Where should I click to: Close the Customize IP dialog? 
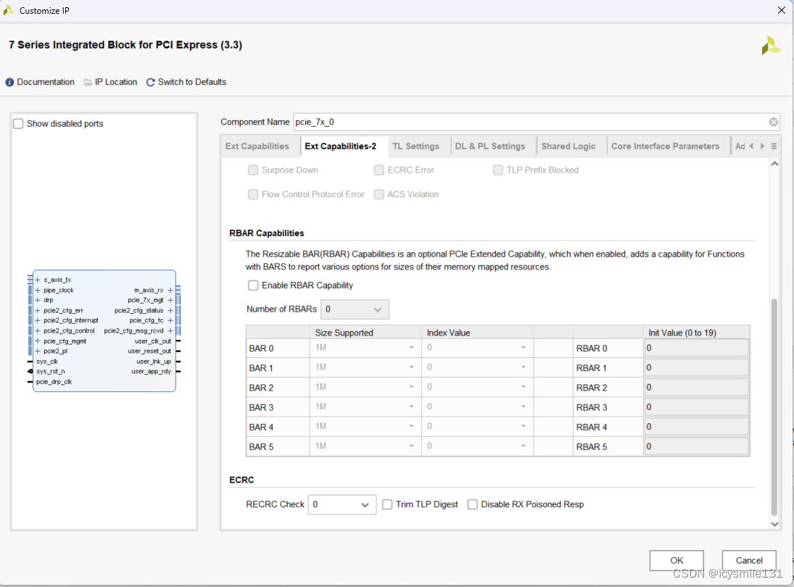point(782,10)
